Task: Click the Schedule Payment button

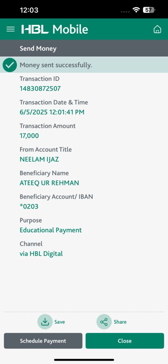Action: [43, 341]
